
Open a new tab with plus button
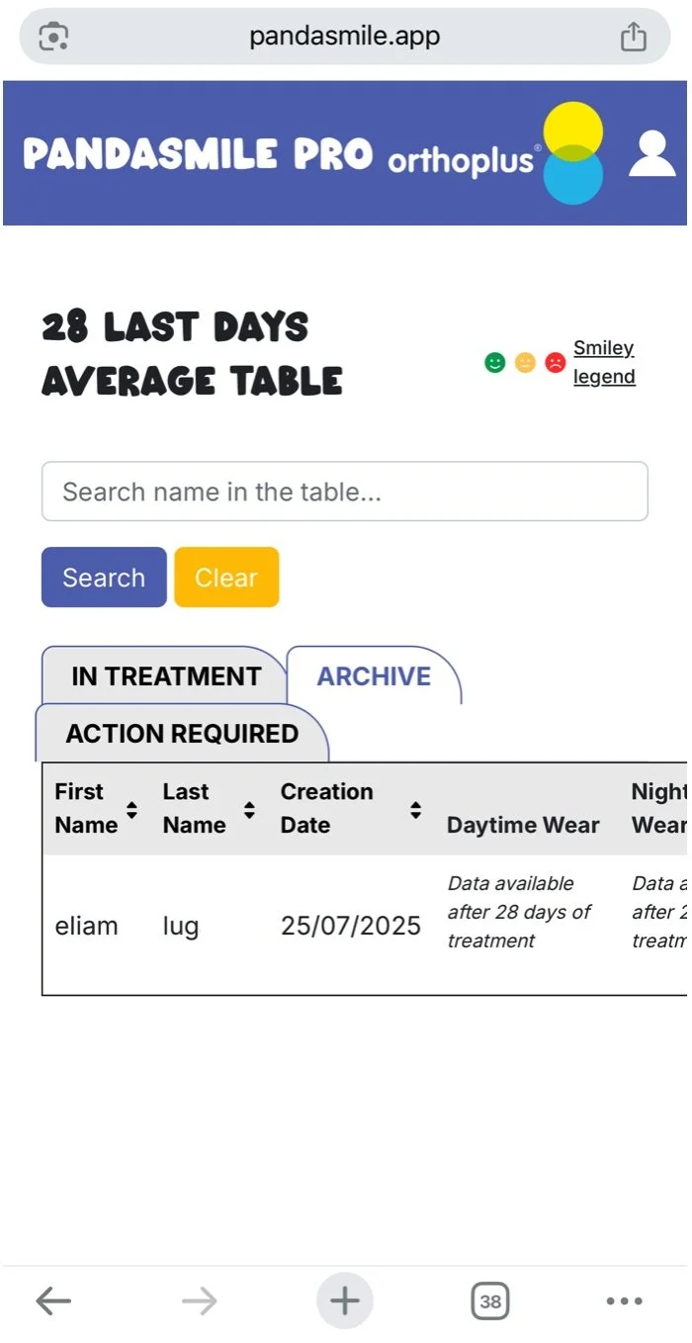click(x=344, y=1300)
